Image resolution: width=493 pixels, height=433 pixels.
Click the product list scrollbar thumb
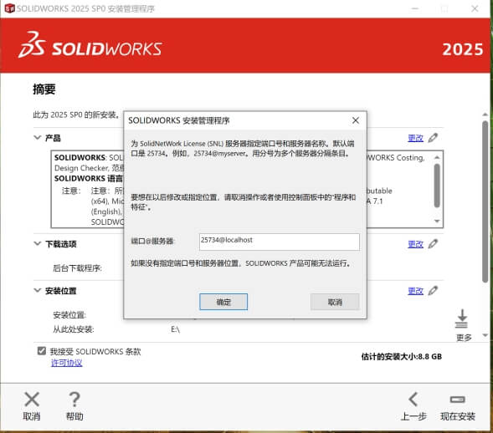(437, 186)
